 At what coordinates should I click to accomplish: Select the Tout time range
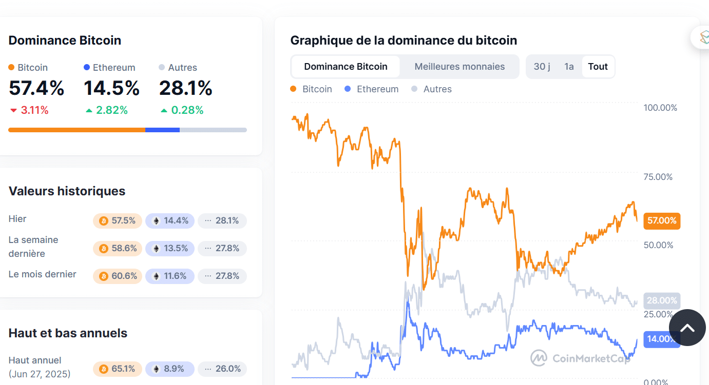click(598, 67)
